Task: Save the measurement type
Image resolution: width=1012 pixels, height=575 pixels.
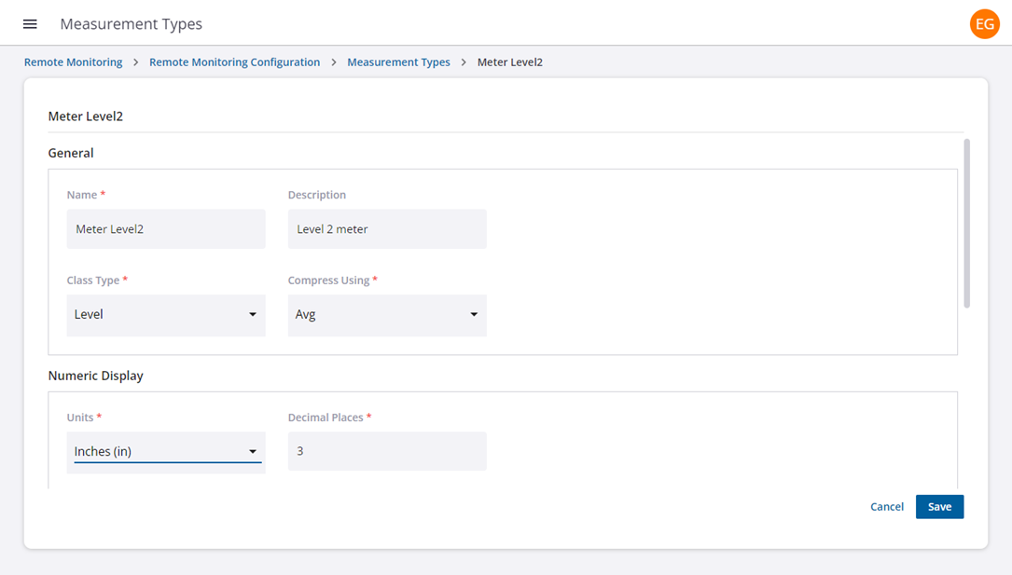Action: coord(939,507)
